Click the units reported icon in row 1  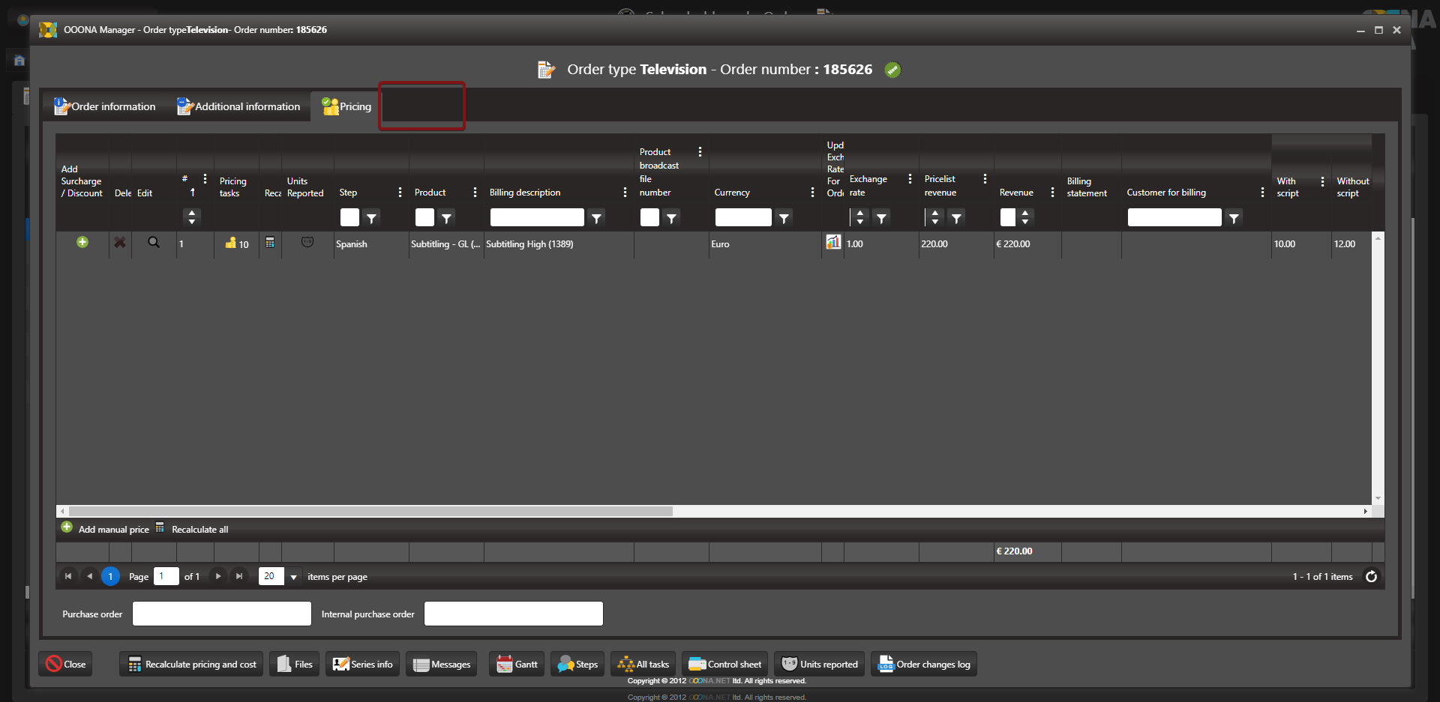(x=307, y=243)
